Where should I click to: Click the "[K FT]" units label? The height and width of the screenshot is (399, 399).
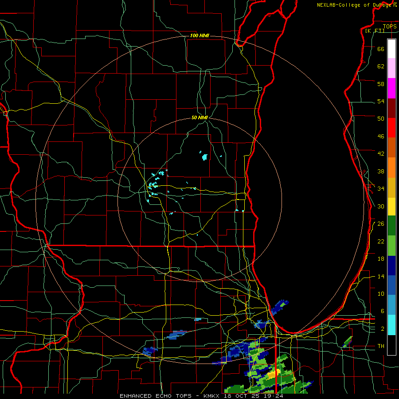tap(375, 31)
